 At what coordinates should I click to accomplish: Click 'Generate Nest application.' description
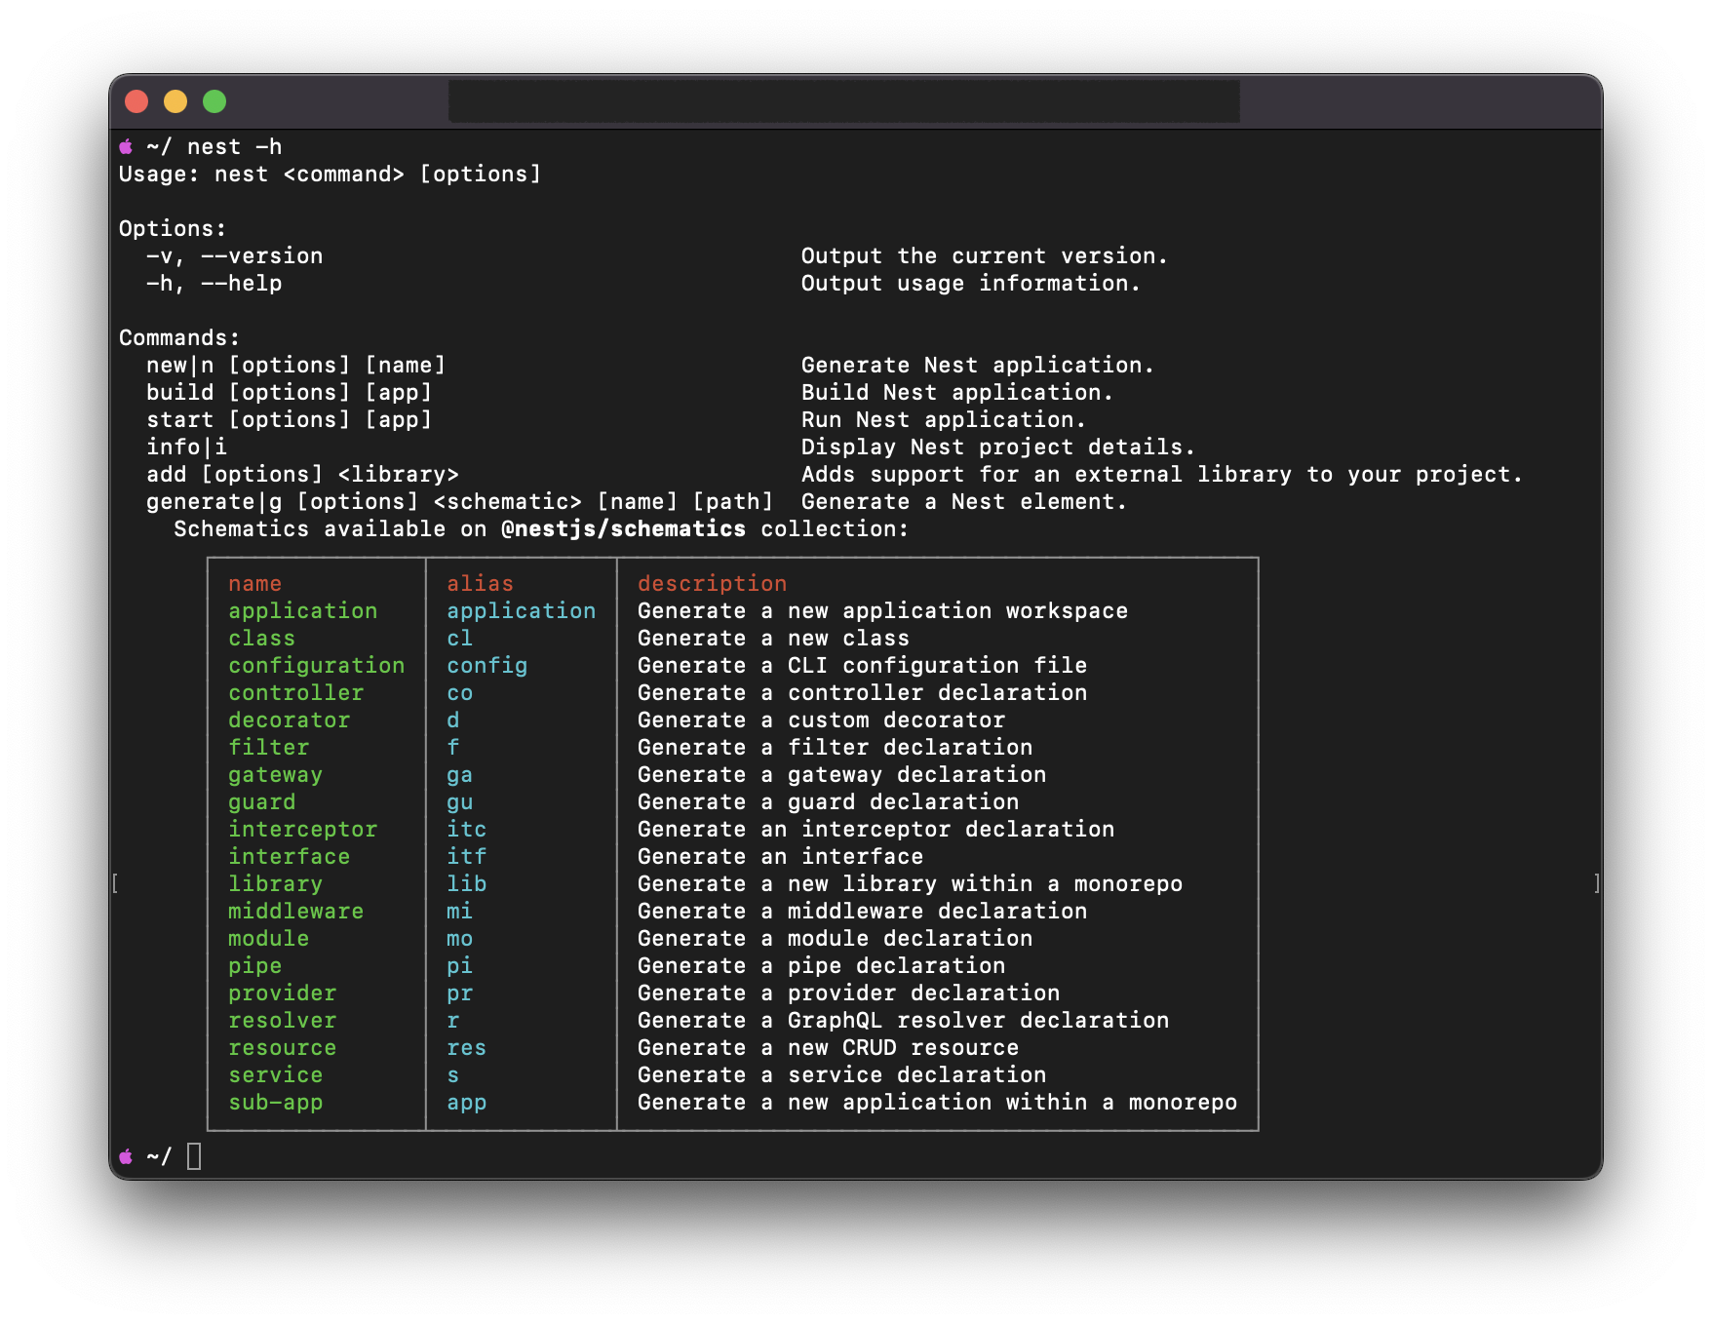tap(978, 366)
